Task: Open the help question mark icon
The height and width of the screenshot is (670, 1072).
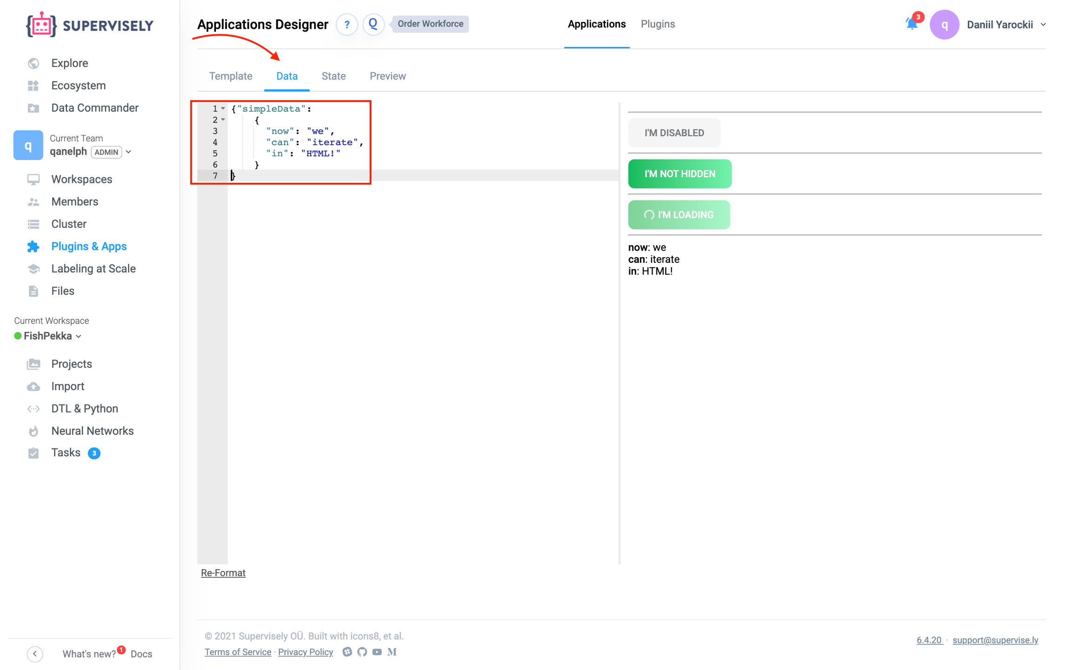Action: (347, 24)
